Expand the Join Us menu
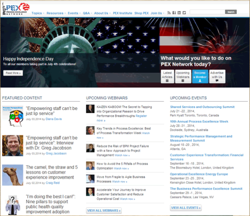 tap(157, 13)
